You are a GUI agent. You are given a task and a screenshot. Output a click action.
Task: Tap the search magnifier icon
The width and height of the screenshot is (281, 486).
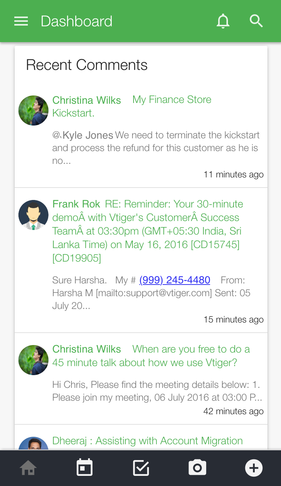point(256,21)
